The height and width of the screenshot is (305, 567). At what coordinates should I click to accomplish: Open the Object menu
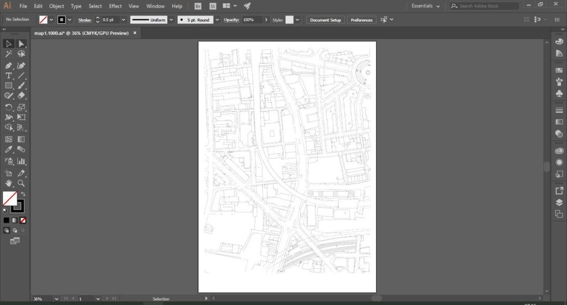56,6
